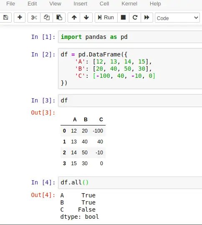Copy selected cells using the copy icon

pos(47,18)
